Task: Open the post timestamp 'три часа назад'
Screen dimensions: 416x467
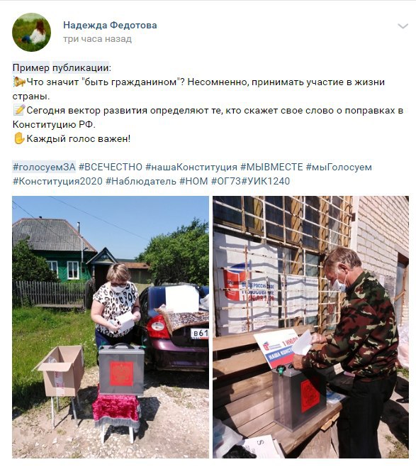Action: [x=97, y=39]
